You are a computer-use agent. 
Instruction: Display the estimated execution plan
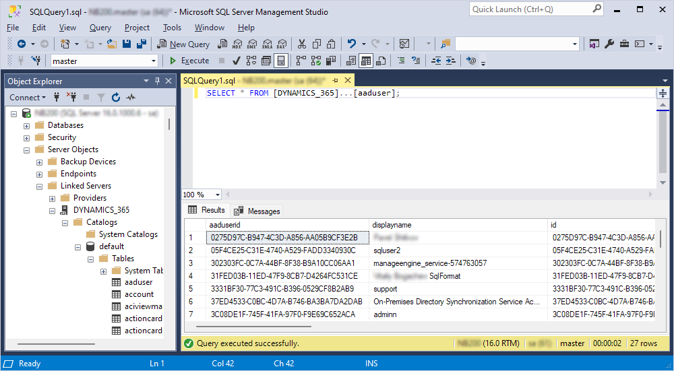pyautogui.click(x=251, y=61)
